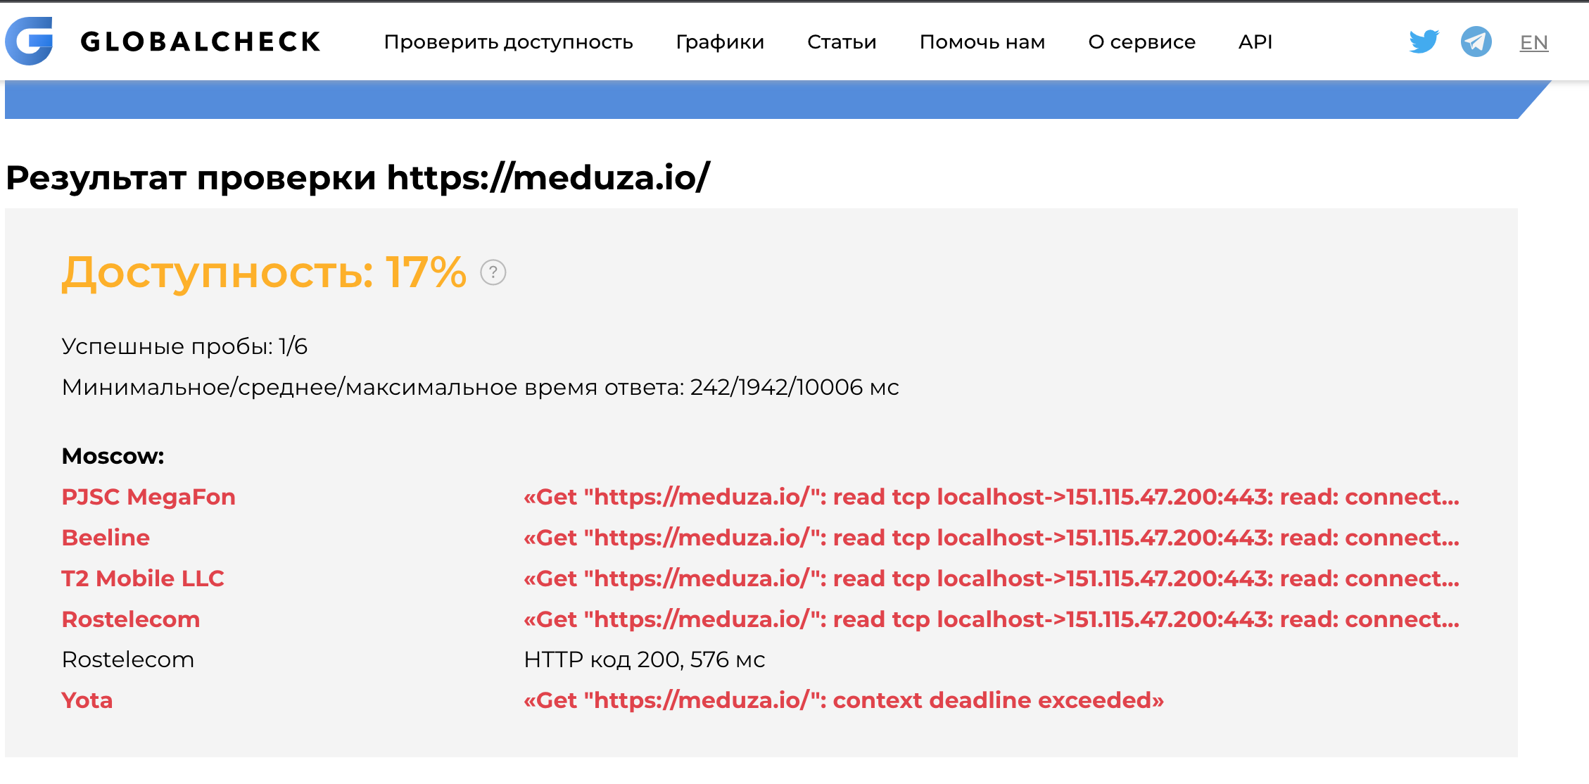1589x784 pixels.
Task: Open the PJSC MegaFon provider details
Action: click(148, 496)
